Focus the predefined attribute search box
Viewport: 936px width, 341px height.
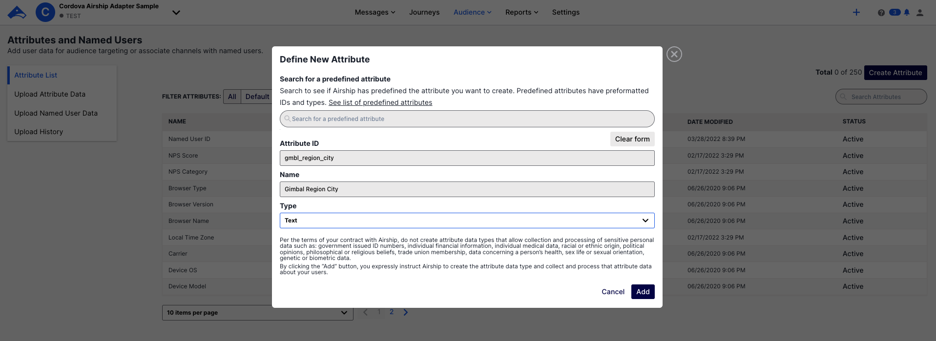[x=467, y=119]
